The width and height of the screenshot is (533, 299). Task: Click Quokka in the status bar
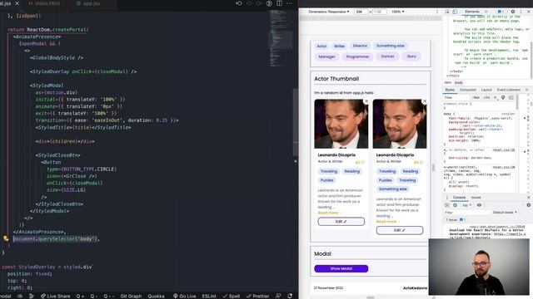click(x=156, y=296)
